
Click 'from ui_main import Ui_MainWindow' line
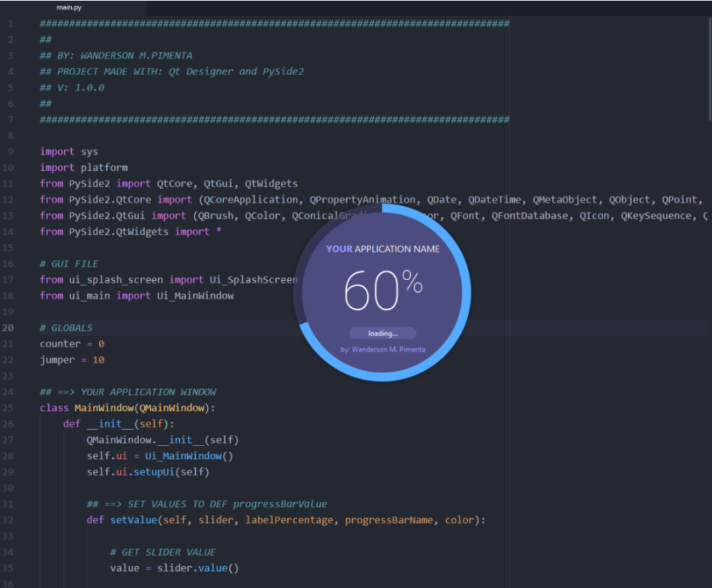click(x=136, y=296)
